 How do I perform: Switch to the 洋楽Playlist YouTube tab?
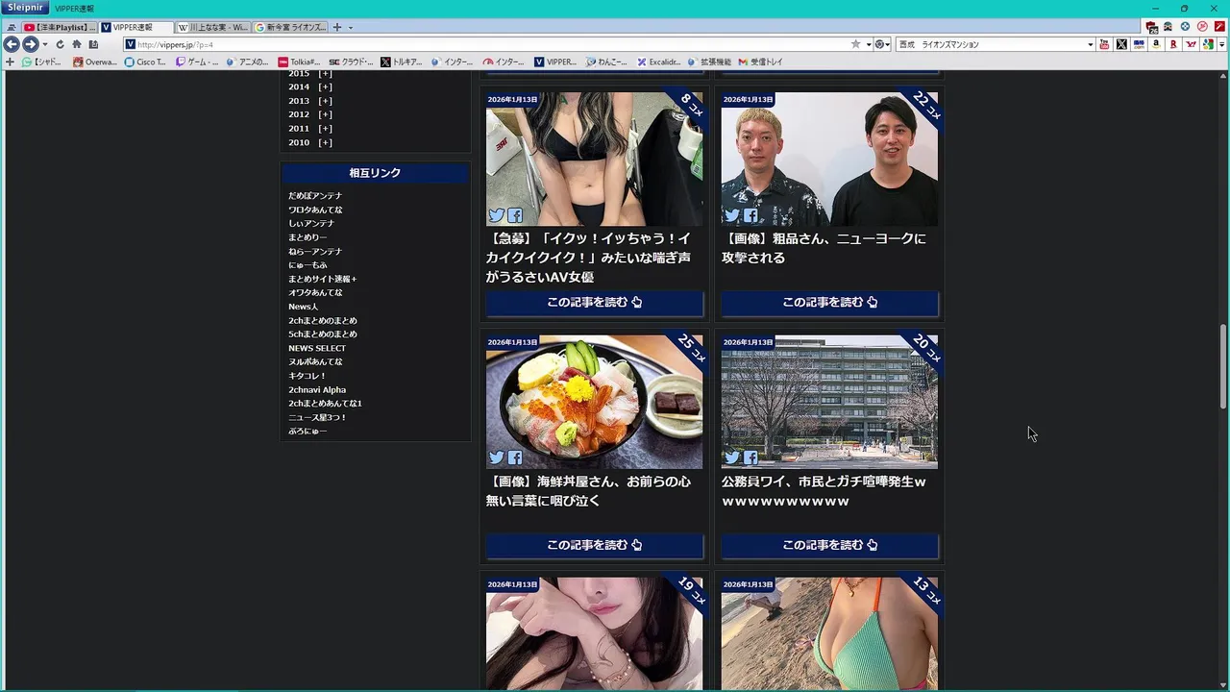pos(60,27)
